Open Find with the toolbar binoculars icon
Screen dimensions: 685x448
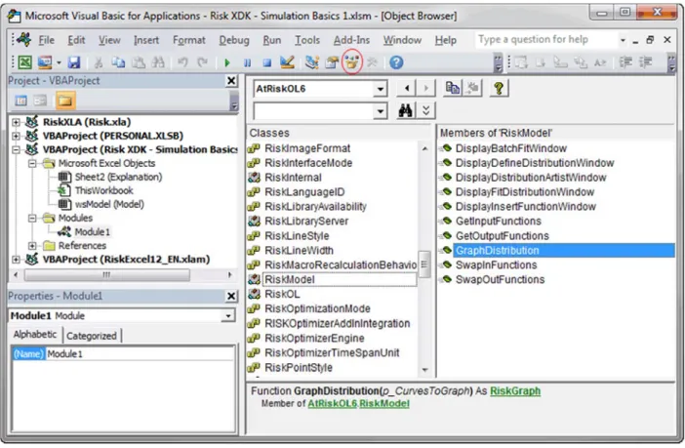point(158,62)
